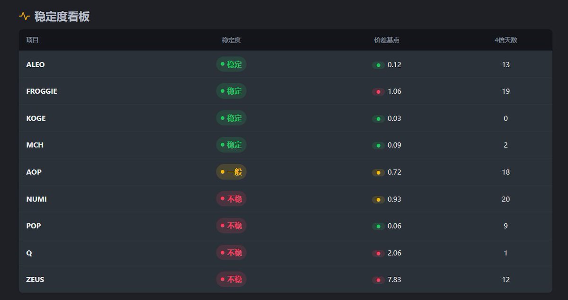Click the 稳定 badge in ALEO row

point(231,64)
